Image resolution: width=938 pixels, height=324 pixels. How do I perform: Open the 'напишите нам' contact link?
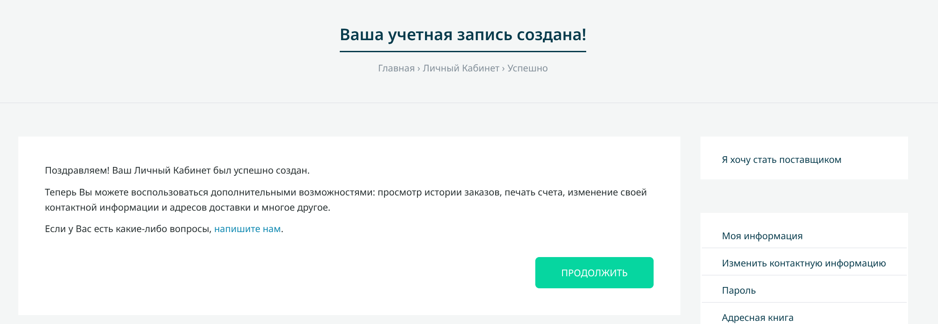(x=247, y=229)
